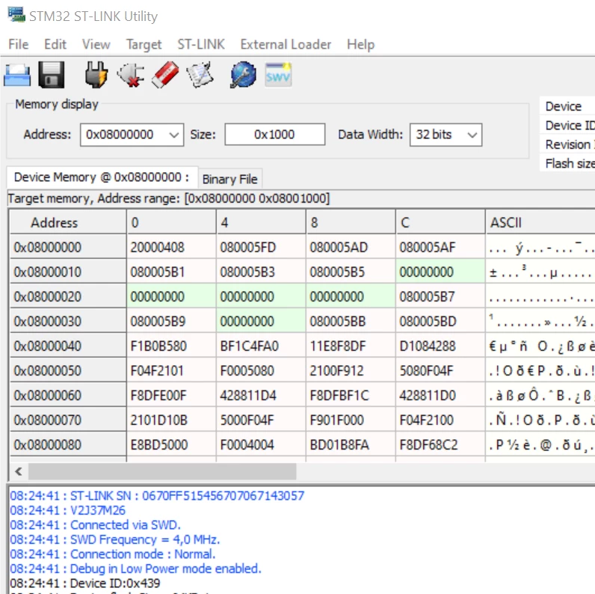Click the Connection mode : Normal line
Screen dimensions: 595x594
click(113, 554)
